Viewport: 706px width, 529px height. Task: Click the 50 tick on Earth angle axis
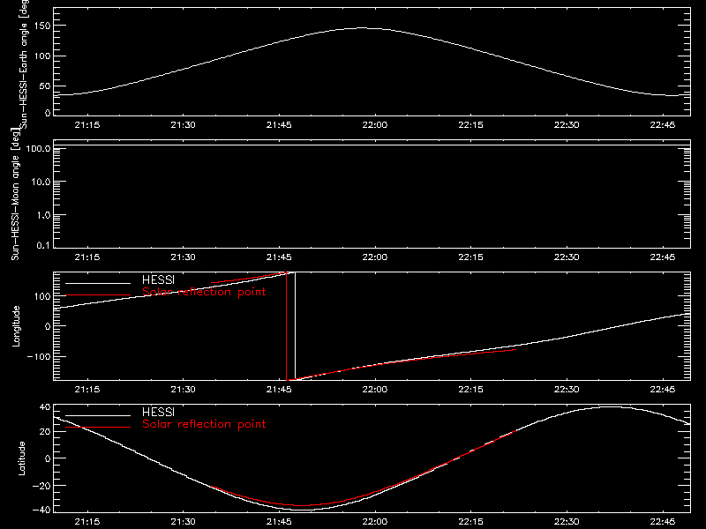click(46, 86)
